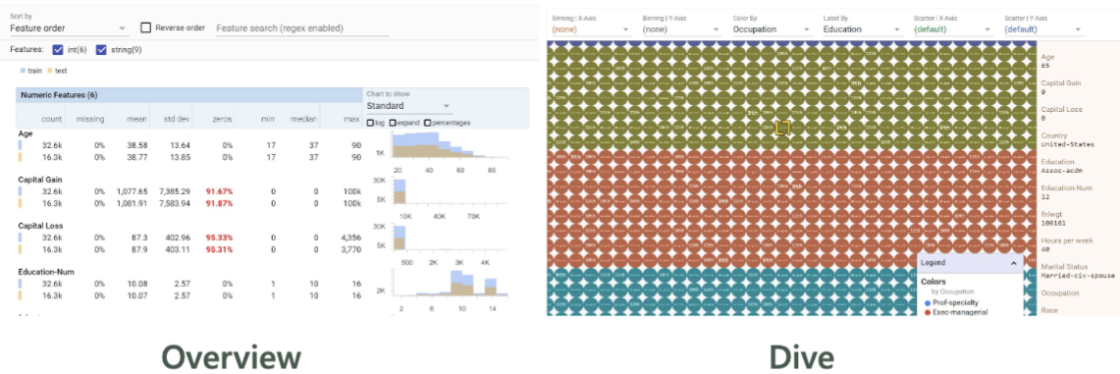Open the Binning X-Axis dropdown

point(592,30)
